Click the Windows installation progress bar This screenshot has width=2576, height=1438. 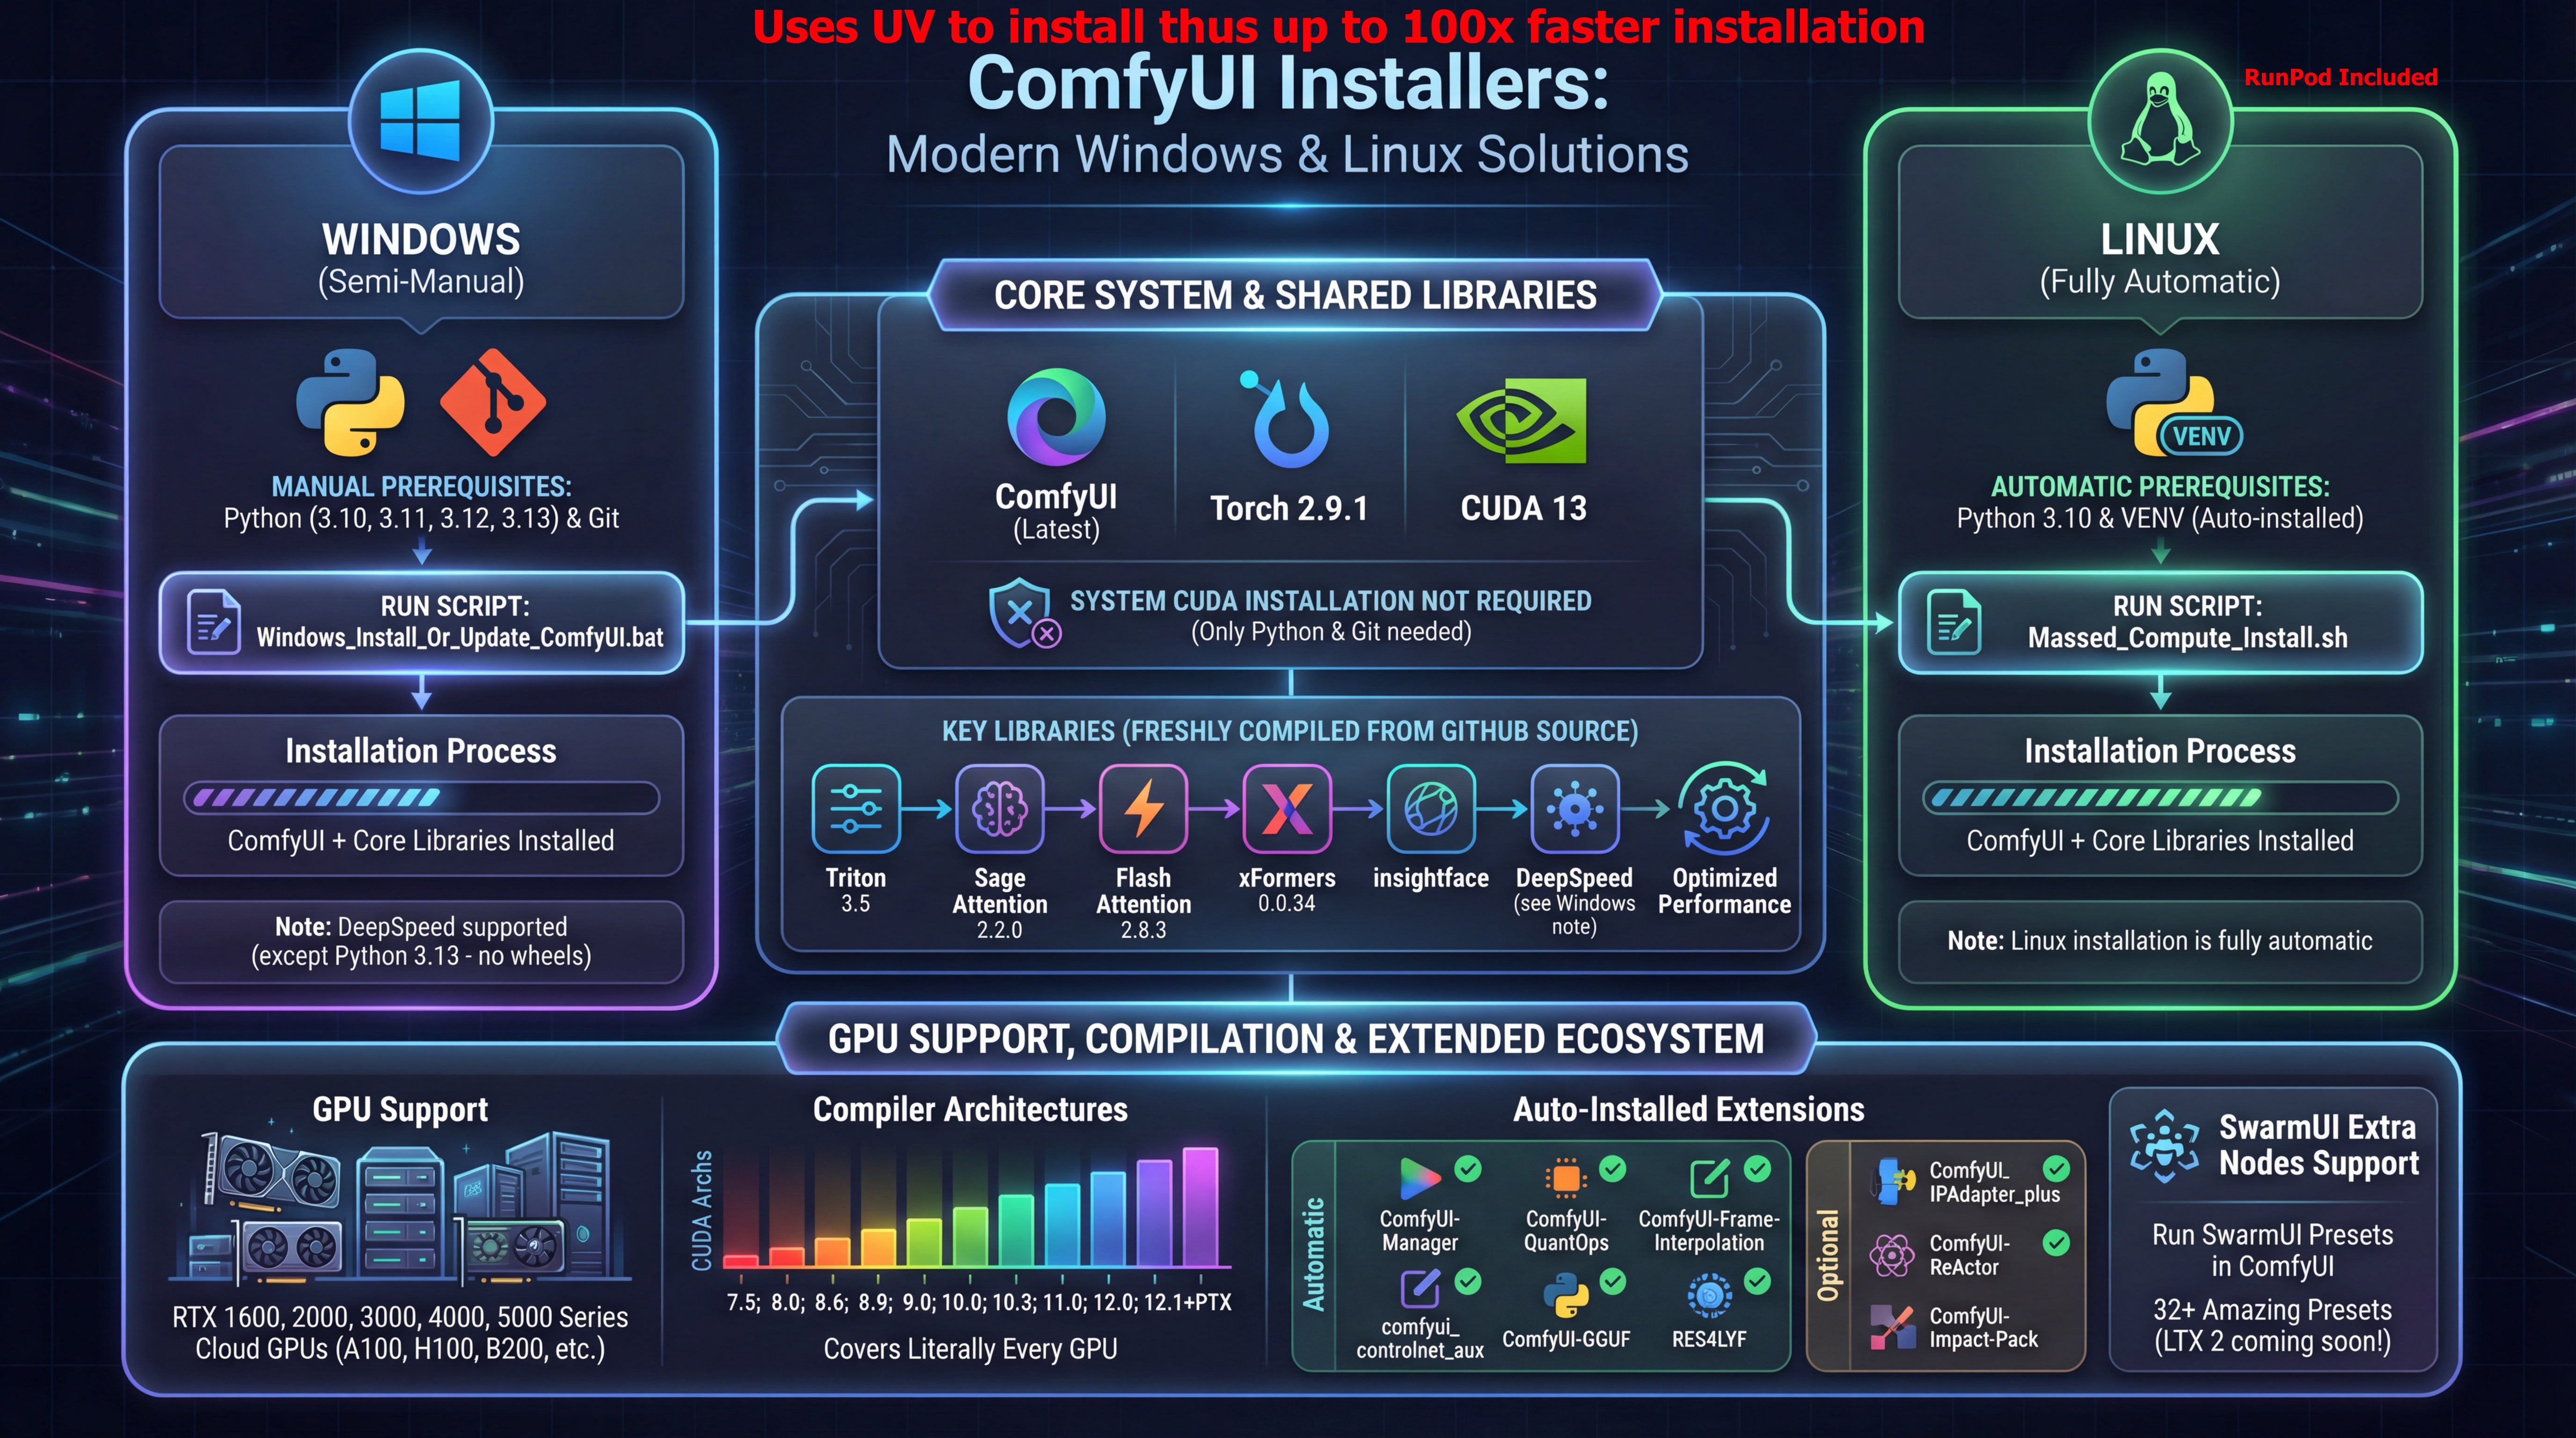coord(421,798)
